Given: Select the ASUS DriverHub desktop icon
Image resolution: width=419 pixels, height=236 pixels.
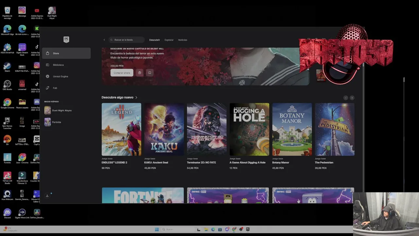Looking at the screenshot, I should [7, 49].
